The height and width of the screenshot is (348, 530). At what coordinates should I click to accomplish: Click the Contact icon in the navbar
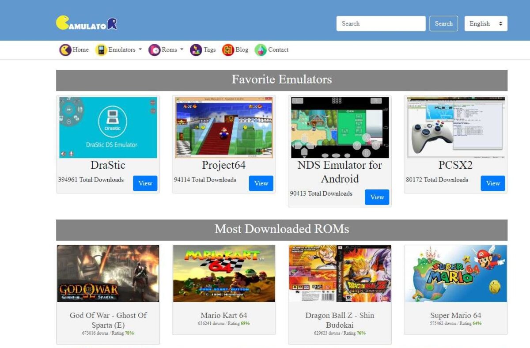pyautogui.click(x=260, y=50)
